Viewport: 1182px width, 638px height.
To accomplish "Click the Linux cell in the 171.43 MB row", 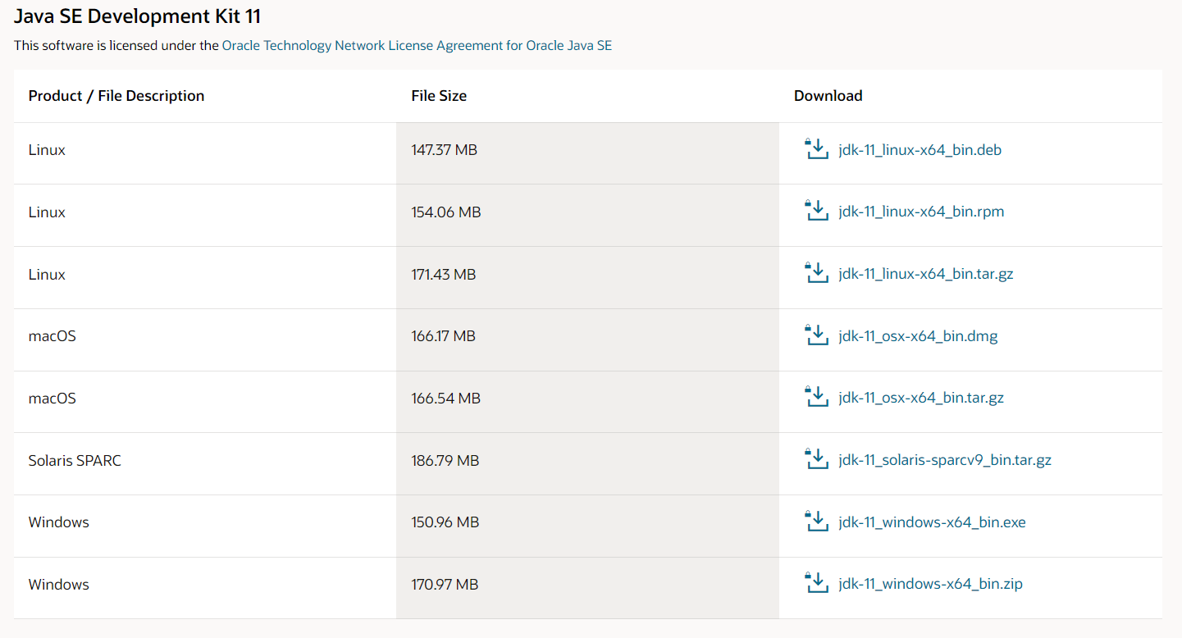I will pyautogui.click(x=205, y=278).
